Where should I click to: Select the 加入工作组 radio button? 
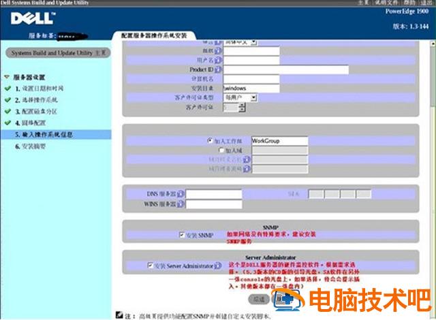210,140
